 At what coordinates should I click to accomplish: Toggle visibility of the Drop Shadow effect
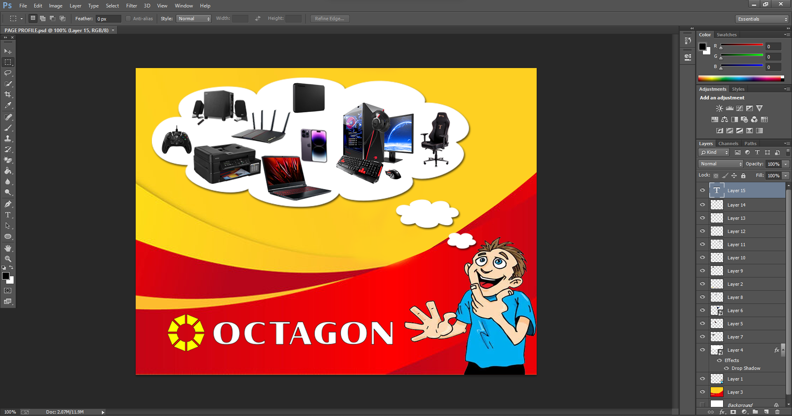click(727, 368)
